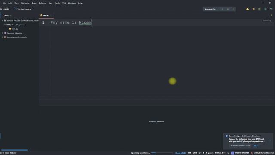Click the Python 3.11 interpreter indicator
The image size is (275, 155).
click(220, 153)
